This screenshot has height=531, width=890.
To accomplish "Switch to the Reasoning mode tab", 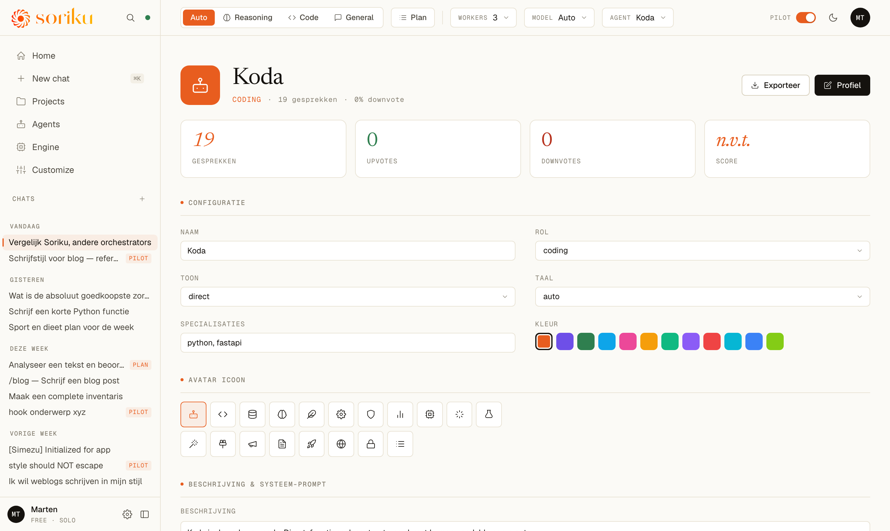I will 248,18.
